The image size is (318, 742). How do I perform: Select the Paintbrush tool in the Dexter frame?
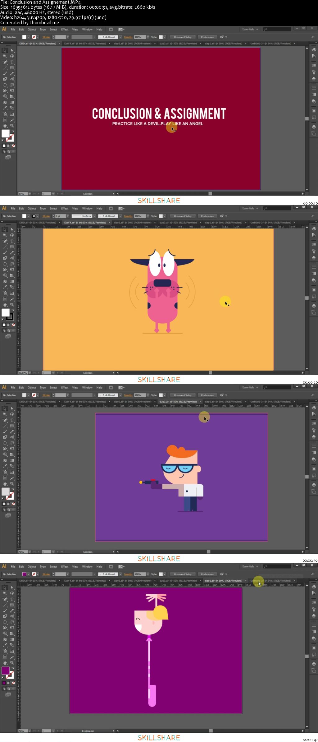5,431
